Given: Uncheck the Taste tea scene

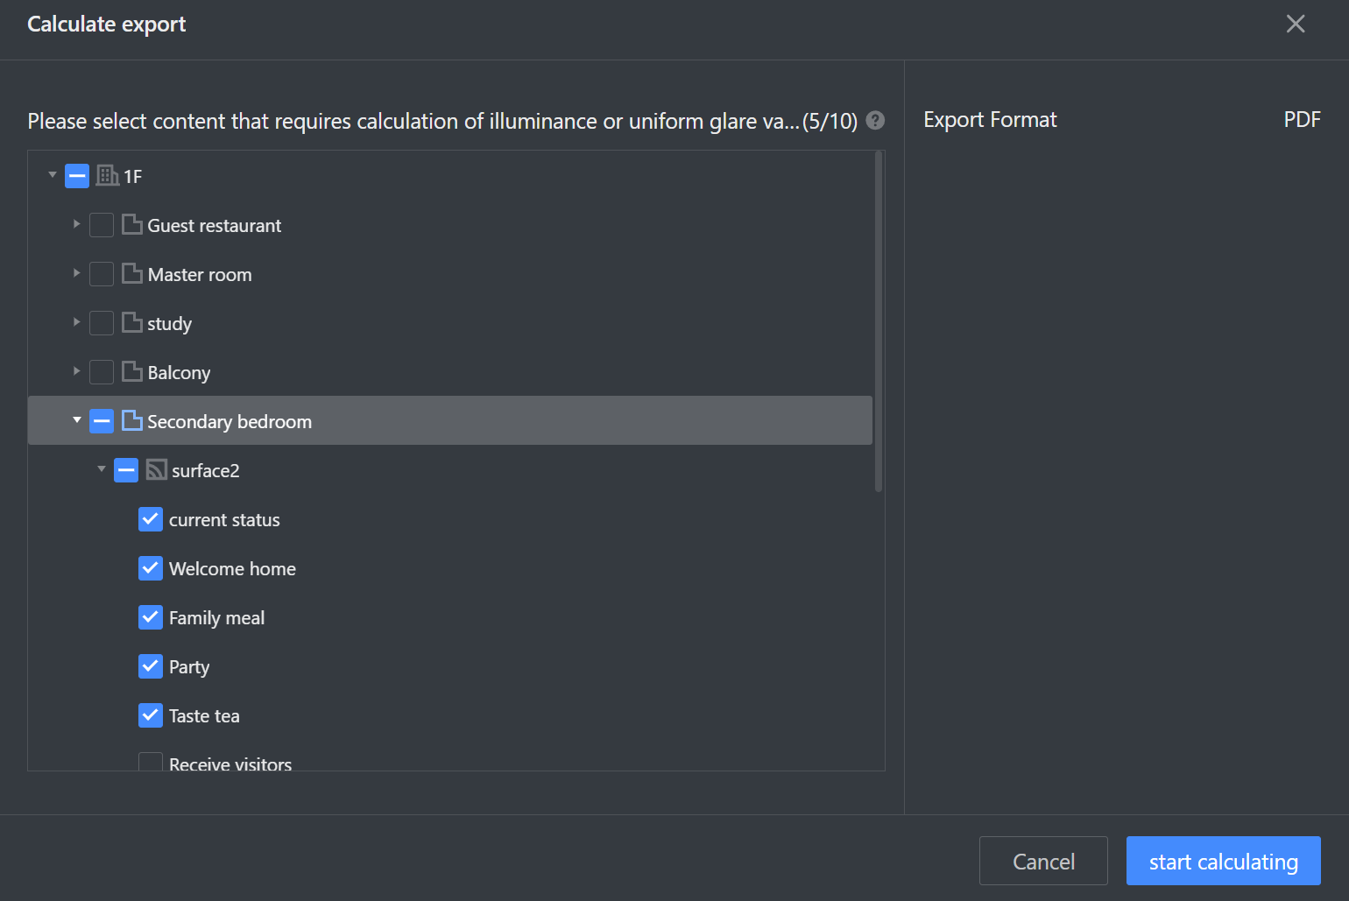Looking at the screenshot, I should 151,715.
